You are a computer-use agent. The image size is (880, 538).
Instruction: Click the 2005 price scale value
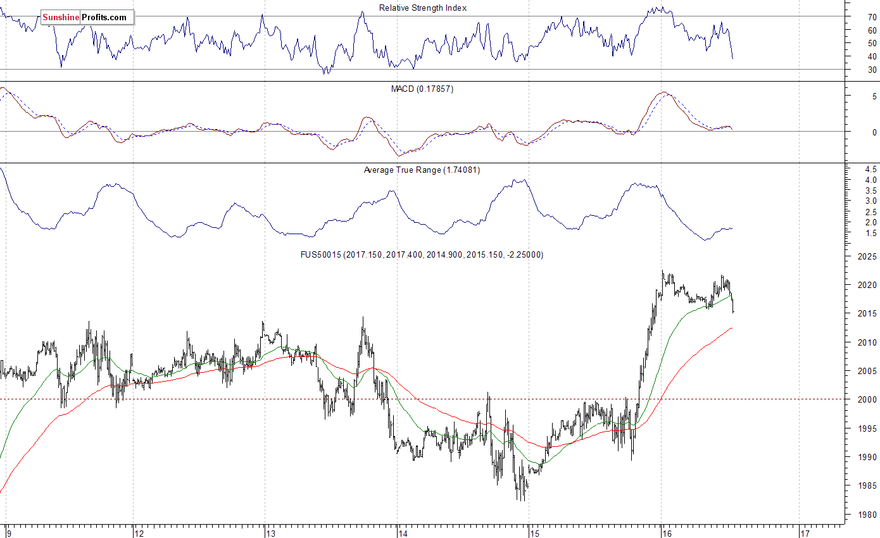click(x=867, y=372)
